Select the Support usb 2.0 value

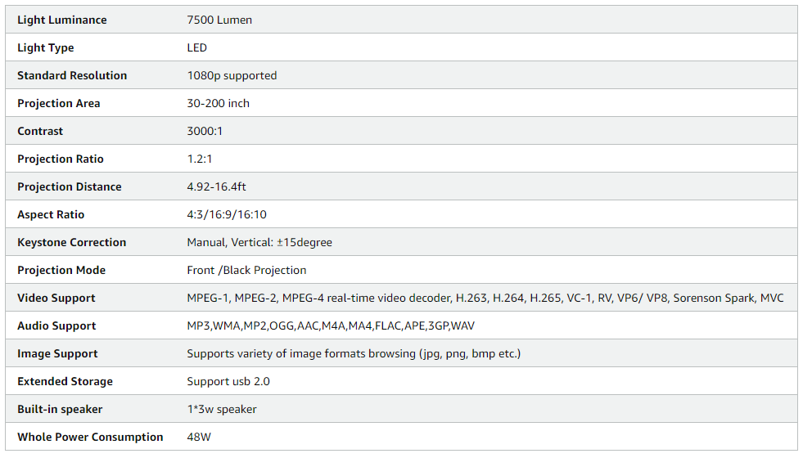(228, 381)
